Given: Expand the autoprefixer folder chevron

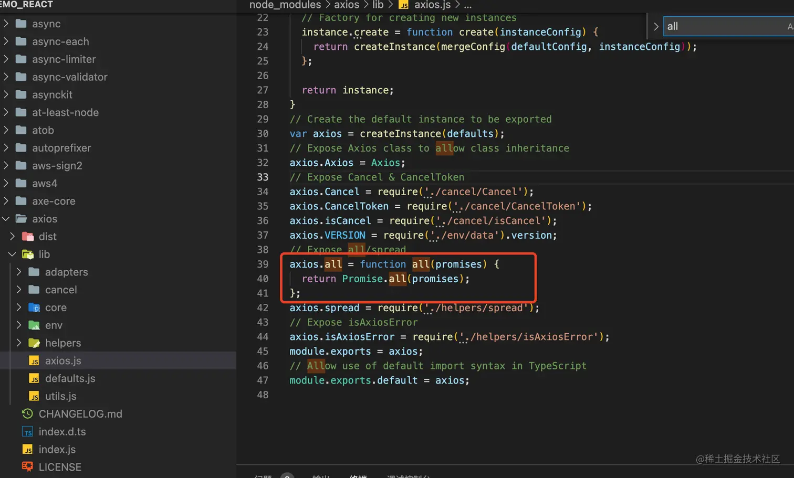Looking at the screenshot, I should 6,148.
